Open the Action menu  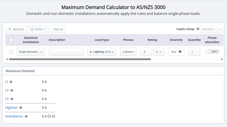[38, 29]
